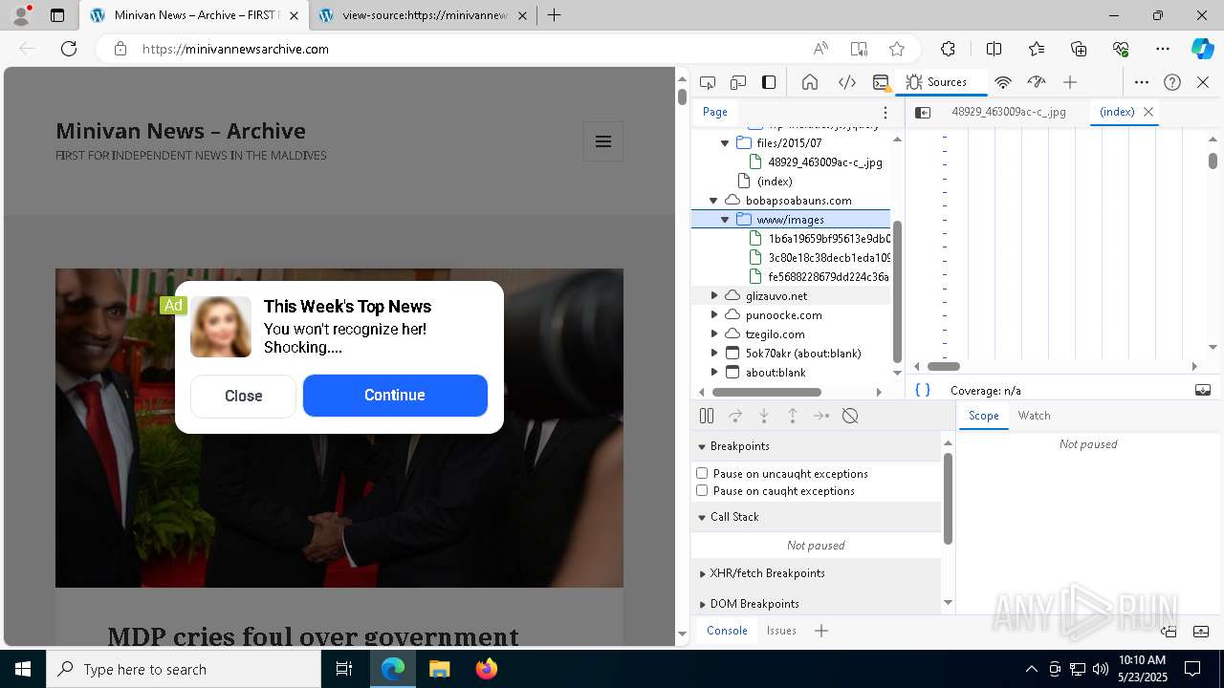
Task: Collapse the www/images folder
Action: 725,220
